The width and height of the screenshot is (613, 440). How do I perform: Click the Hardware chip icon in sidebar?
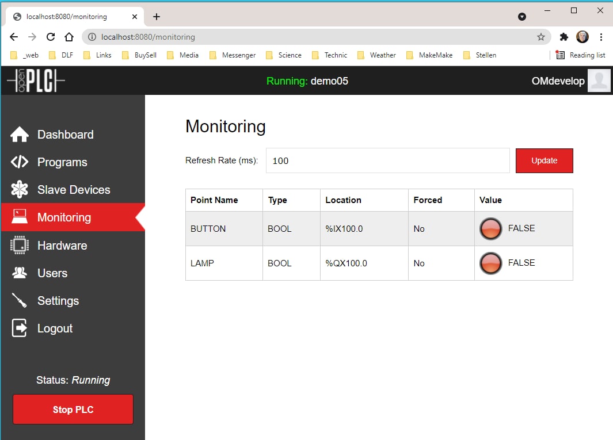pos(20,246)
